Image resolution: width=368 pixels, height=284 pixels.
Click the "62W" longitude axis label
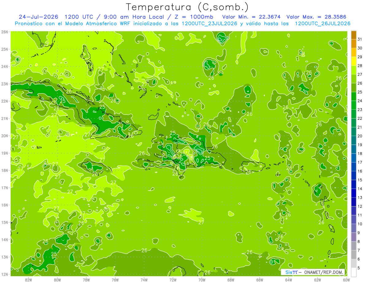click(x=317, y=280)
